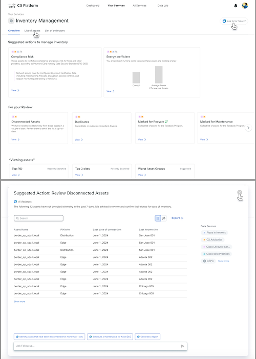The image size is (256, 359).
Task: Select the CX Advisories data source chip
Action: click(212, 240)
